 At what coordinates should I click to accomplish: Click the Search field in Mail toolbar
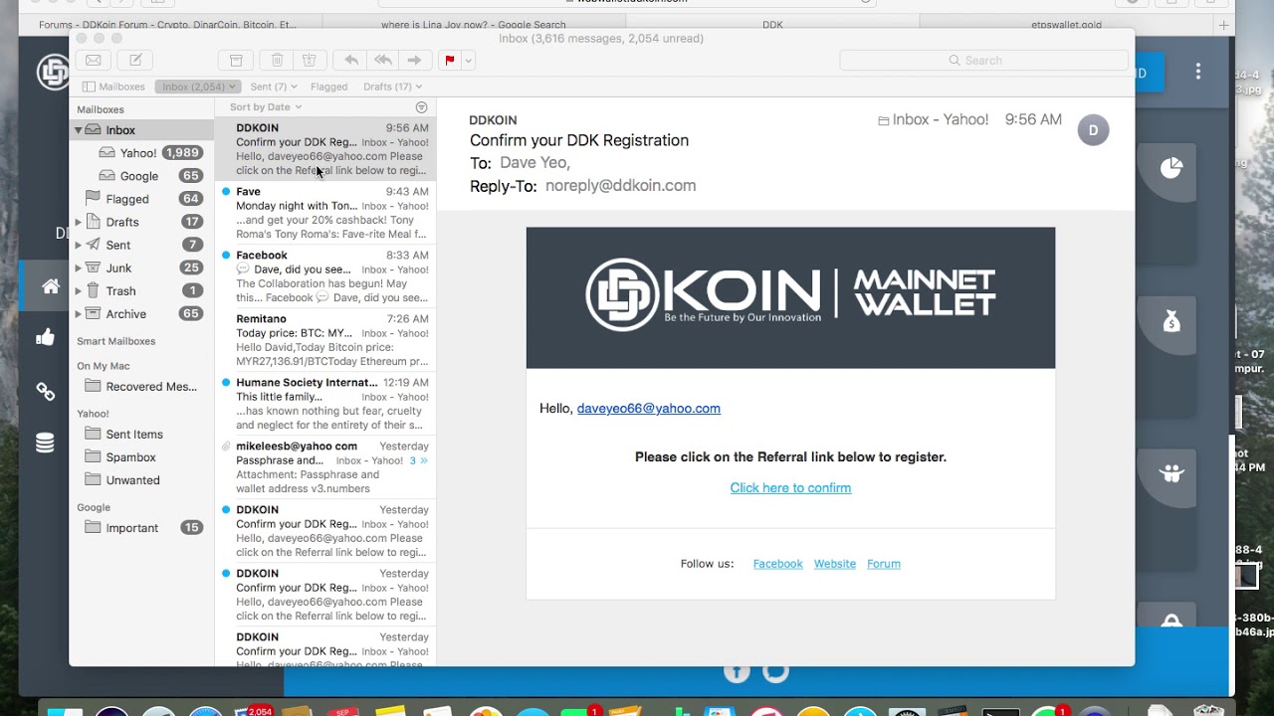click(x=983, y=61)
